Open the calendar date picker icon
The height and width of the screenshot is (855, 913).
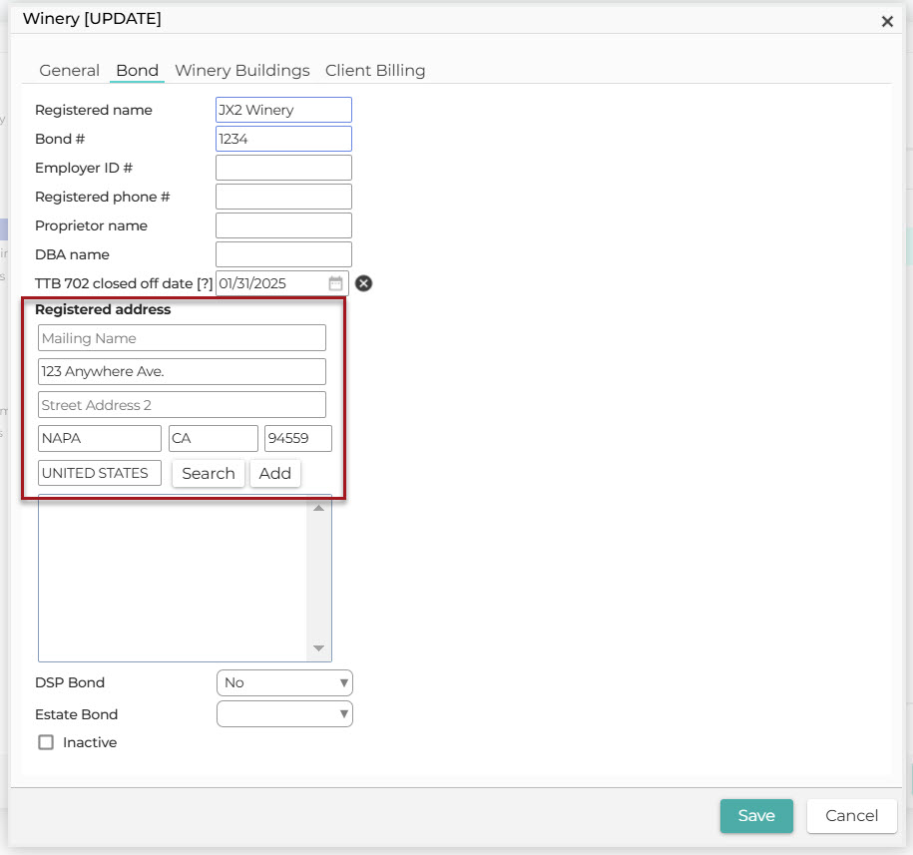pos(336,283)
